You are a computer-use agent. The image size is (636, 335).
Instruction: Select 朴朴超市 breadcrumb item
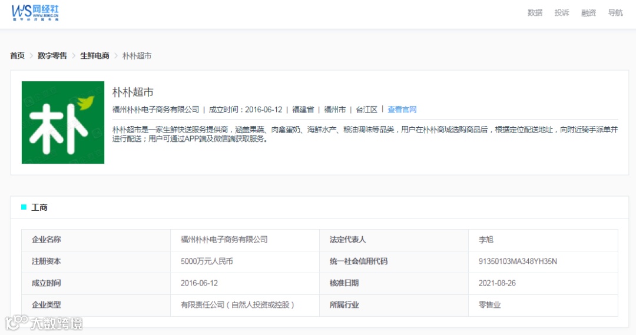pyautogui.click(x=137, y=55)
